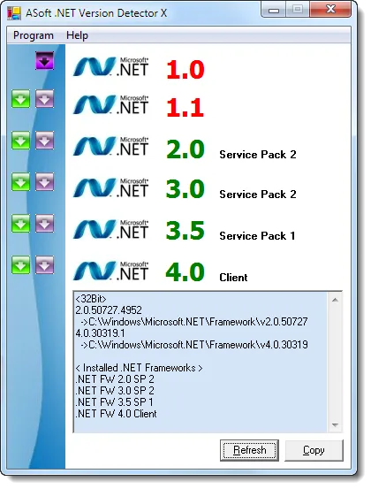Screen dimensions: 371x489
Task: Click Service Pack 2 label next to 3.0
Action: pyautogui.click(x=258, y=195)
